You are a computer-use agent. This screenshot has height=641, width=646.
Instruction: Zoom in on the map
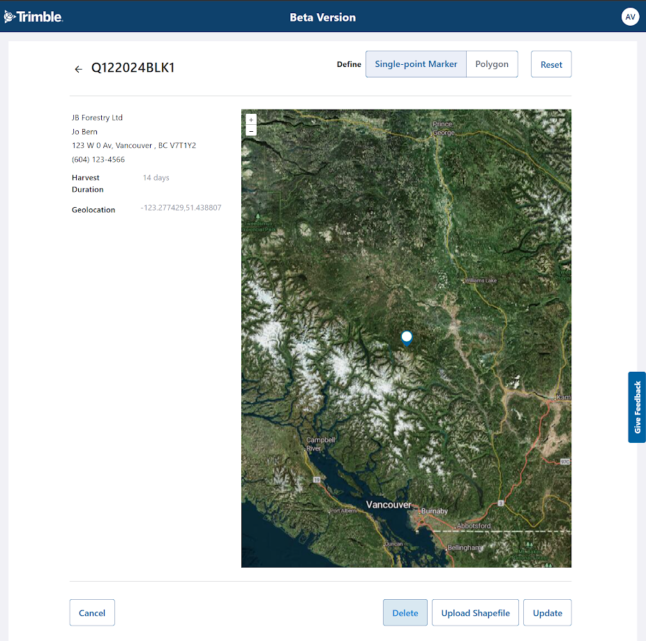pos(250,119)
